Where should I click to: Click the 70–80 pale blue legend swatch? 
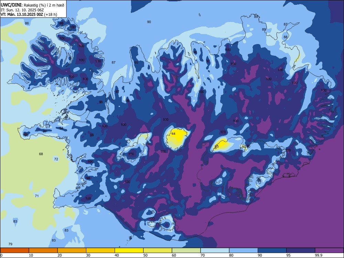tap(215, 250)
